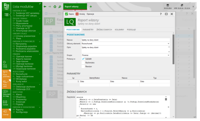Collapse the ŚRODKI TRWAŁE module section
Image resolution: width=200 pixels, height=121 pixels.
point(40,19)
